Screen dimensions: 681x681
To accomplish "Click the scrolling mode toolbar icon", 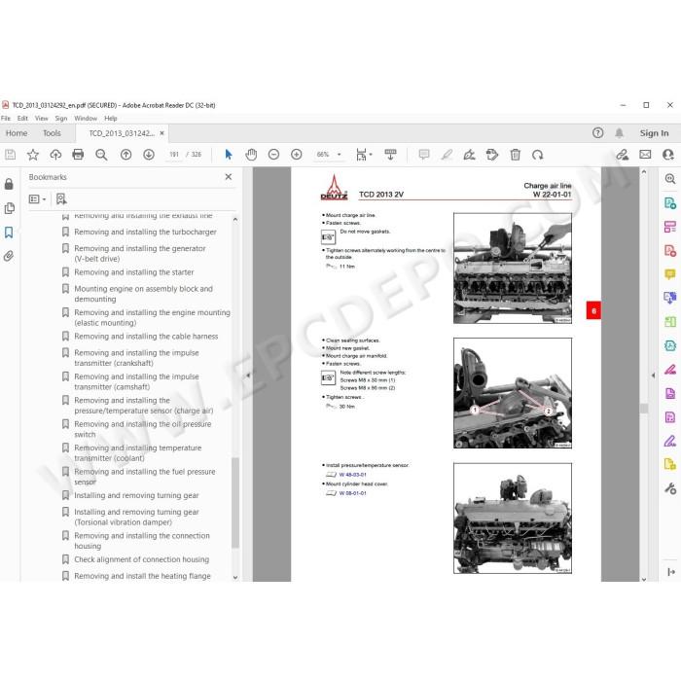I will click(390, 155).
